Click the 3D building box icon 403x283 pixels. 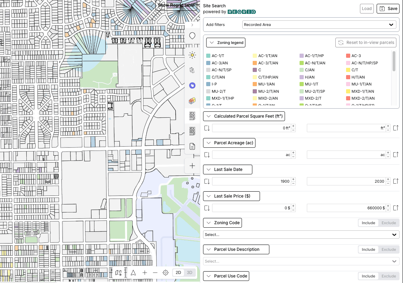click(192, 70)
